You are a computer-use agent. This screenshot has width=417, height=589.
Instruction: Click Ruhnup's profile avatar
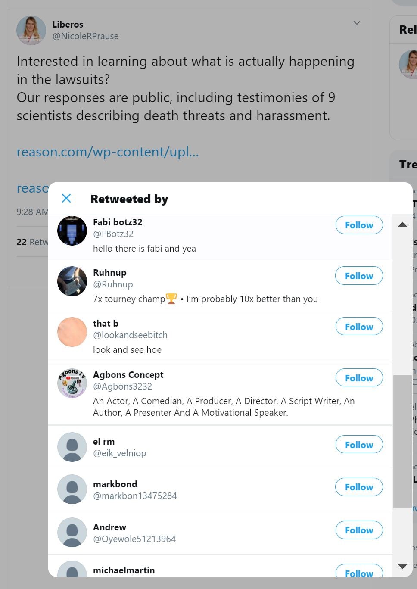coord(72,281)
